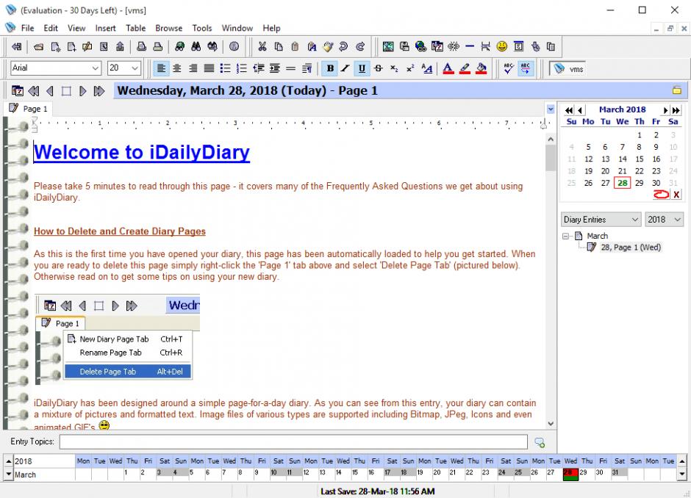Toggle bold formatting
The height and width of the screenshot is (498, 691).
(x=329, y=68)
